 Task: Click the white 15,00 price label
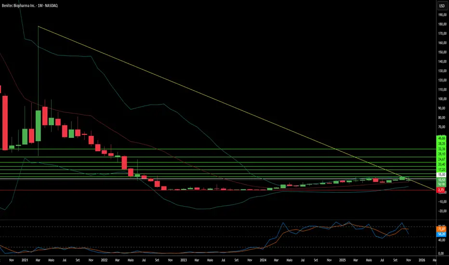click(441, 175)
